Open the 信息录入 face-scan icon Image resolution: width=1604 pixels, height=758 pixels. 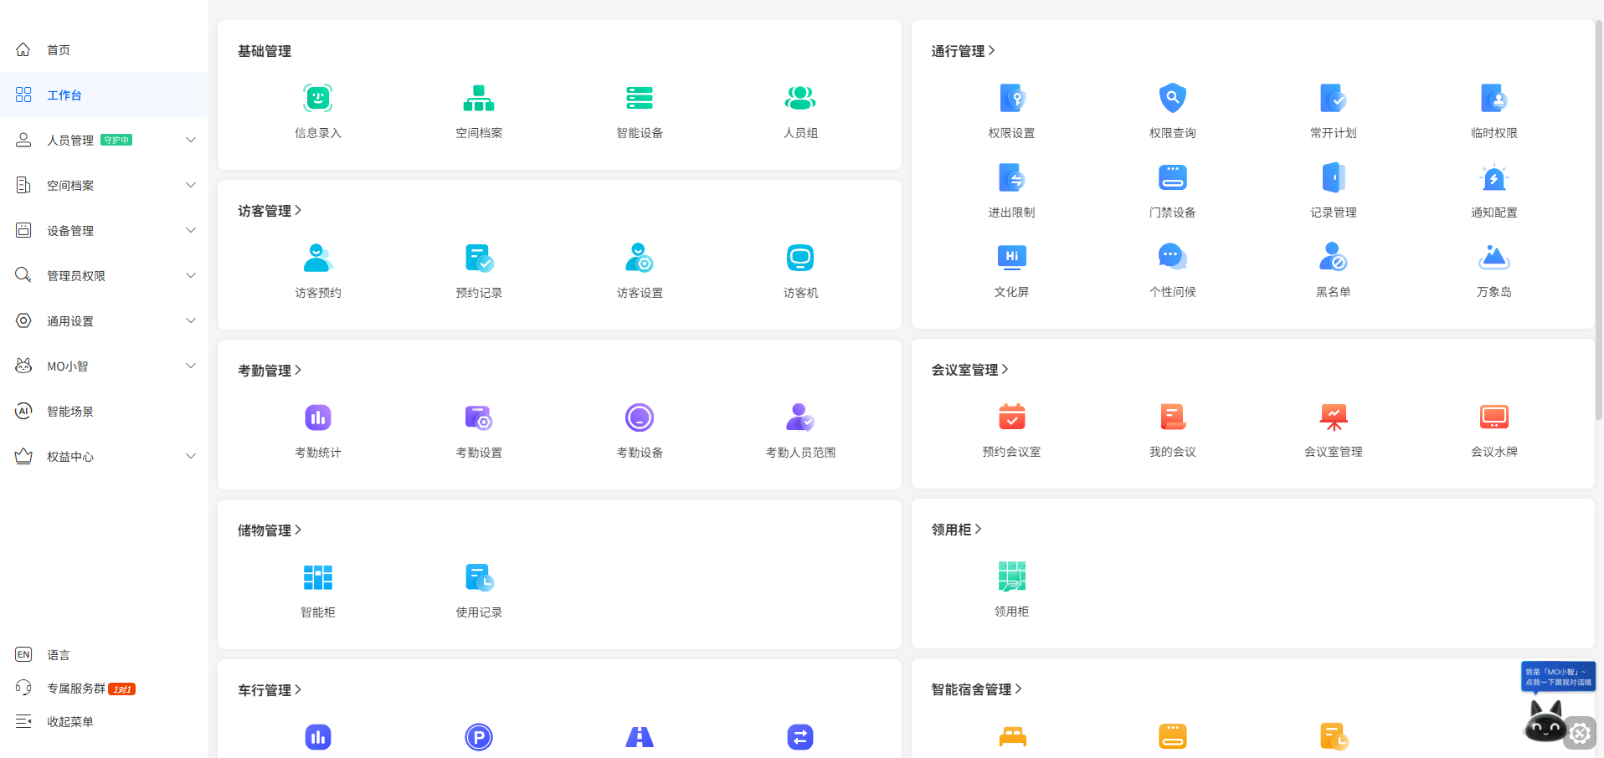pyautogui.click(x=318, y=98)
